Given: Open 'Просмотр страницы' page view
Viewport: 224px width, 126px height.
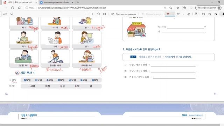Looking at the screenshot, I should tap(124, 14).
